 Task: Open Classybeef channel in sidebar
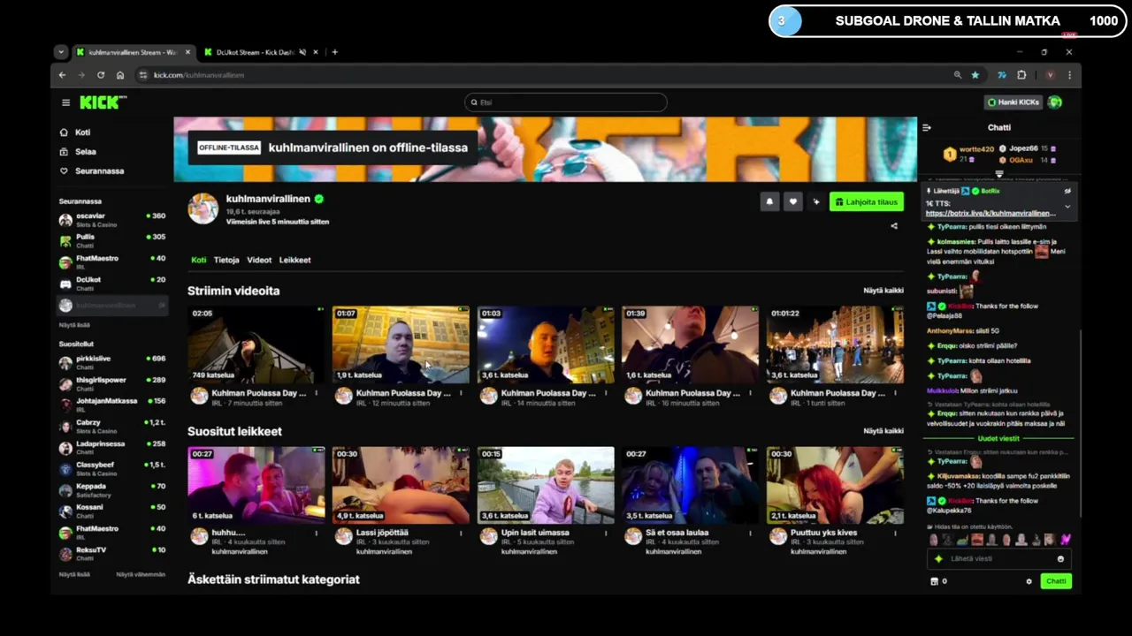pyautogui.click(x=112, y=467)
